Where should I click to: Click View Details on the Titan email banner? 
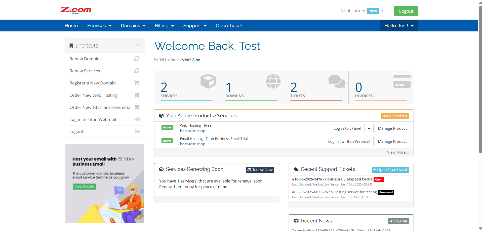[85, 187]
